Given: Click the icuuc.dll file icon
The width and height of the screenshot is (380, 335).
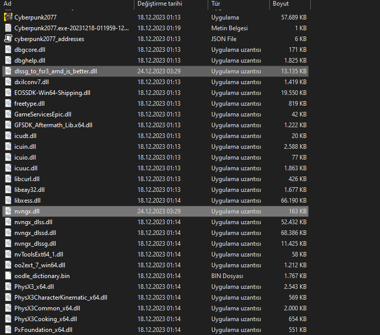Looking at the screenshot, I should [x=8, y=168].
